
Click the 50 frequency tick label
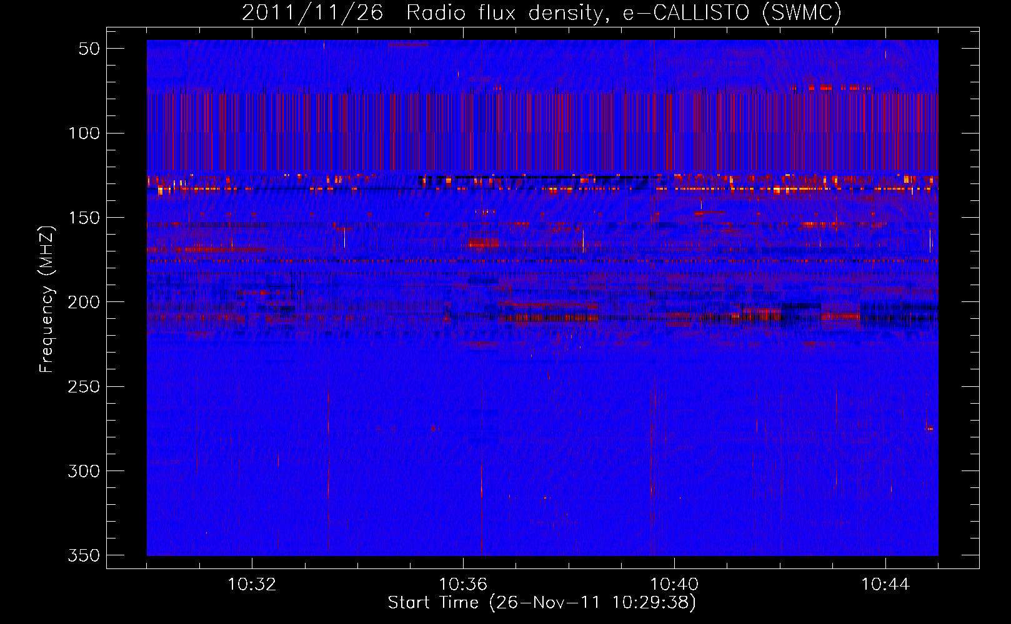pos(89,49)
